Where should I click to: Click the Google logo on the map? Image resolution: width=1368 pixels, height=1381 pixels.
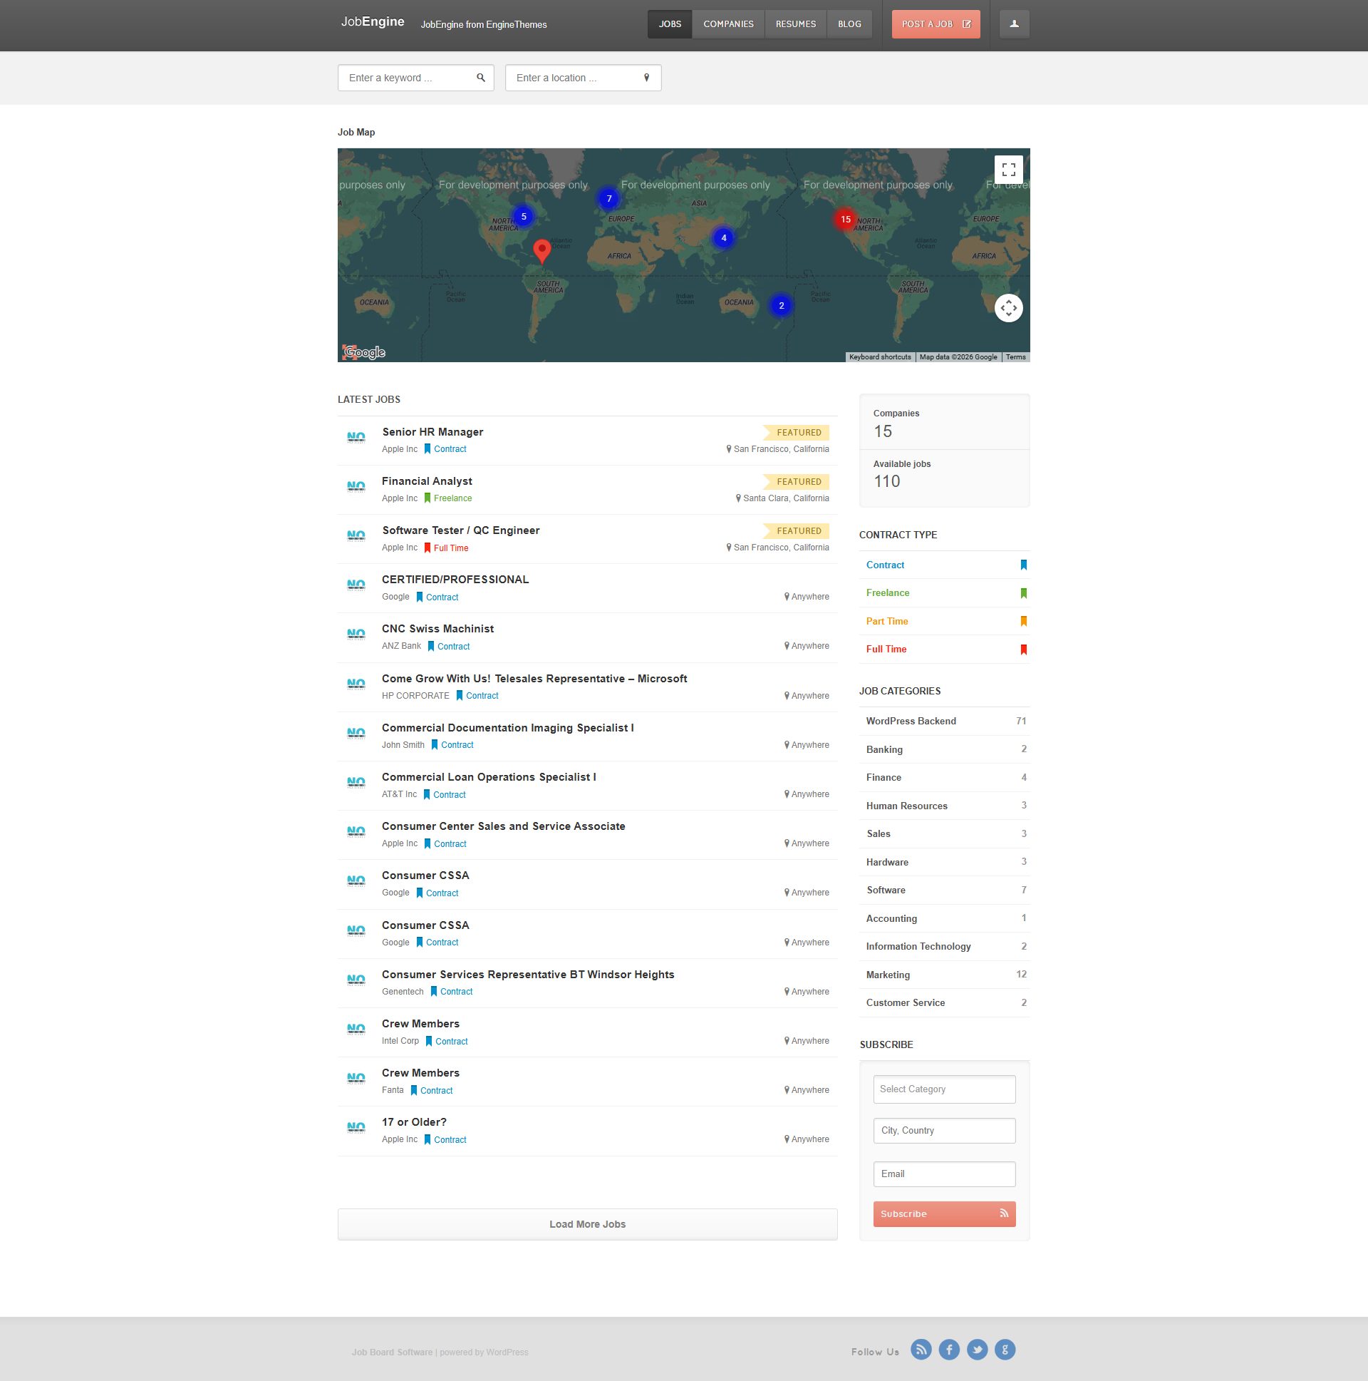364,351
